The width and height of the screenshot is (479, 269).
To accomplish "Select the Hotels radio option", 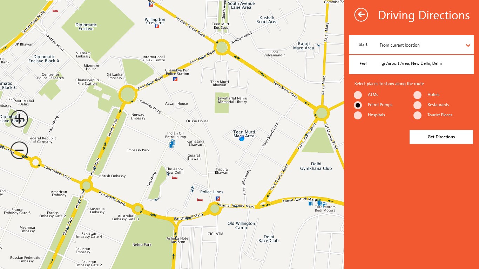I will coord(417,95).
